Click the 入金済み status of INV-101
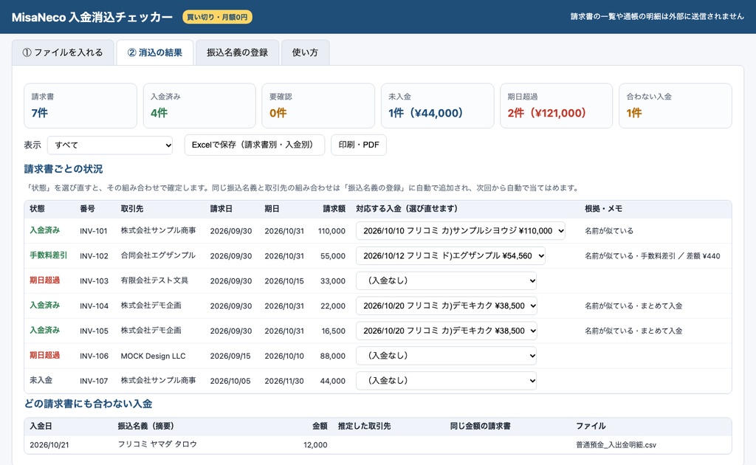The image size is (756, 465). [x=45, y=230]
